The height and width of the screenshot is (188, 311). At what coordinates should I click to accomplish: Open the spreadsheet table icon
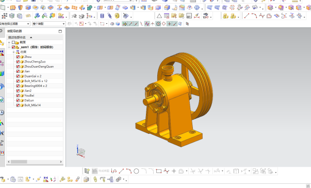tap(167, 16)
